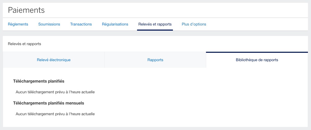
Task: Click 'Aucun téléchargement prévu' under planifiés mensuels
Action: 55,114
